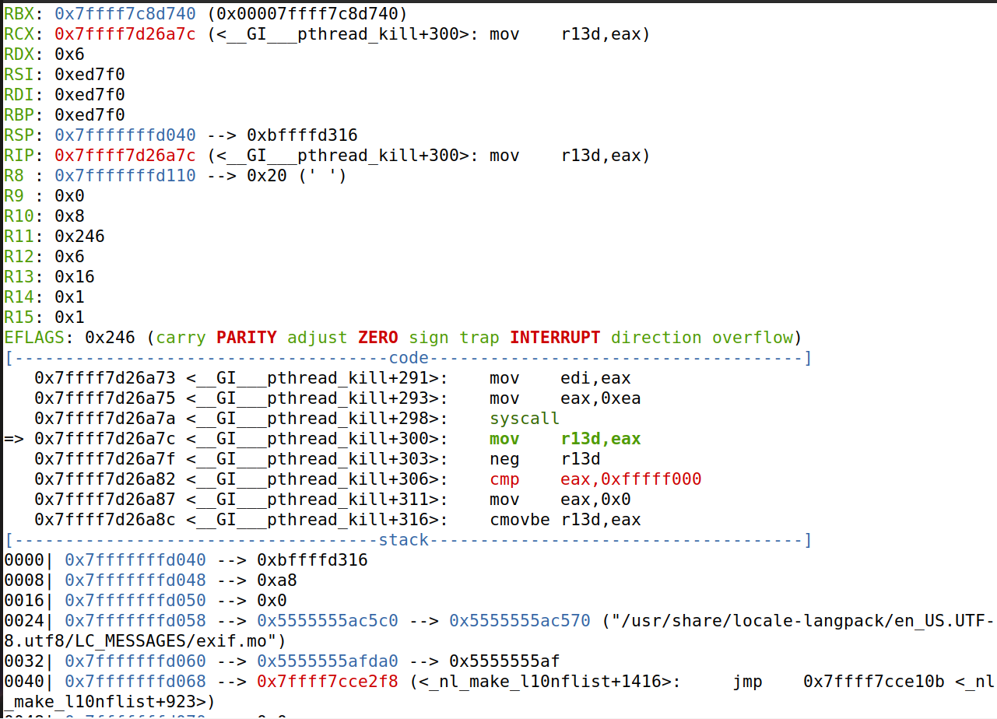997x719 pixels.
Task: Click the RSP address 0x7fffffffd040
Action: (x=125, y=135)
